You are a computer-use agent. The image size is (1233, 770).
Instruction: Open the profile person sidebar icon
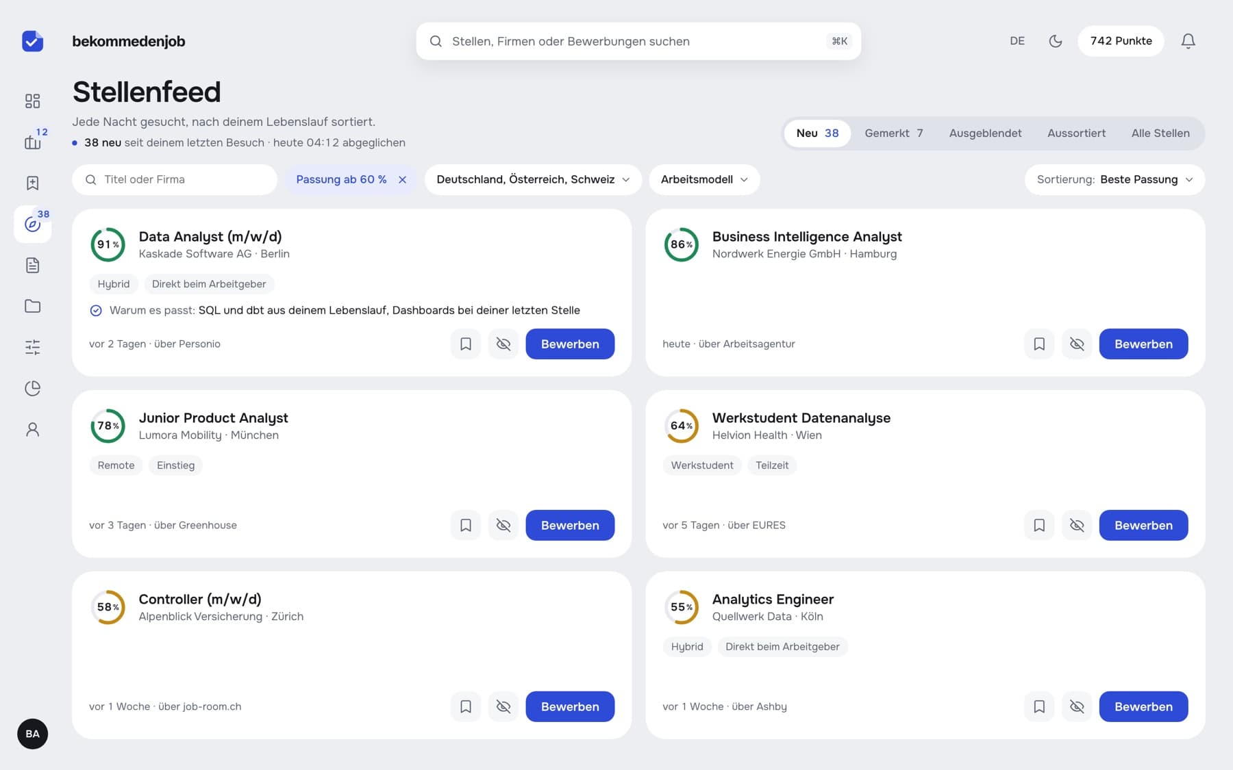click(x=32, y=429)
